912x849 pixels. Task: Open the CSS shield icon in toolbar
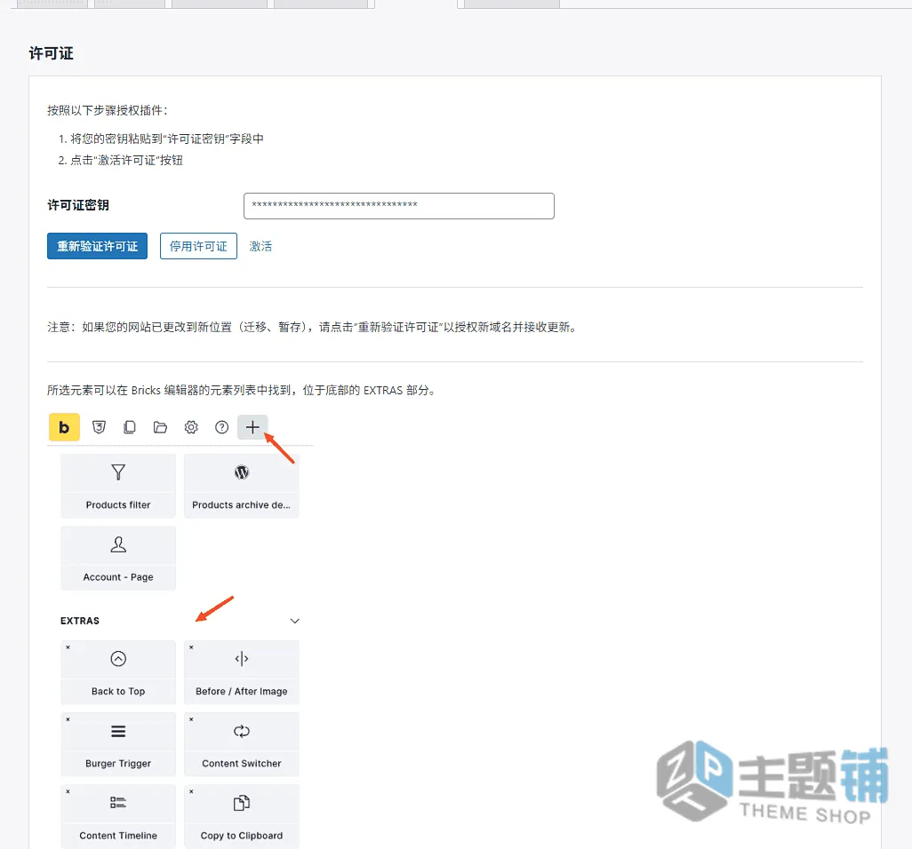click(x=99, y=428)
